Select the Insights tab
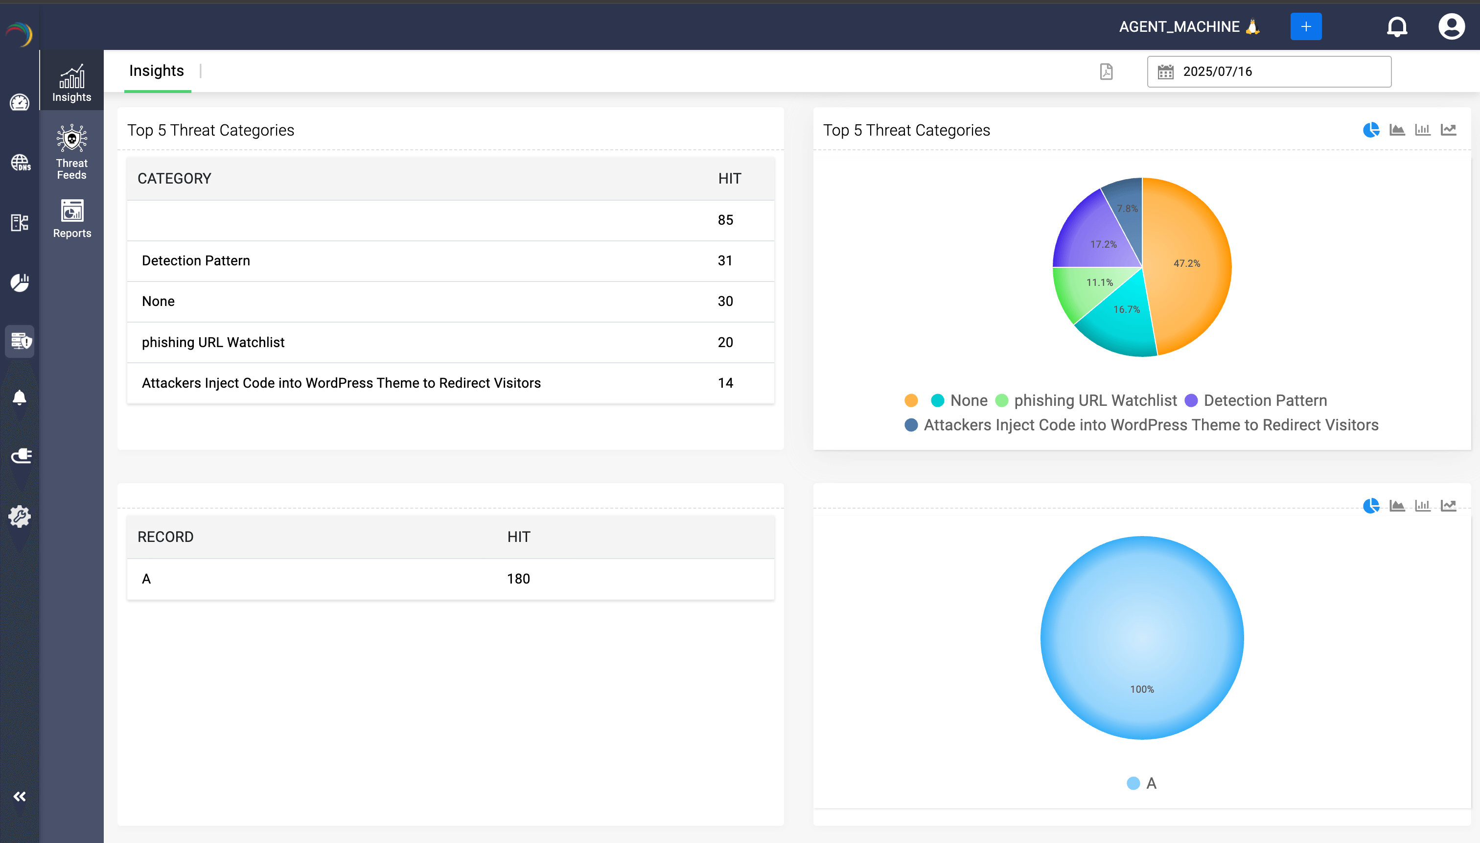The height and width of the screenshot is (843, 1480). tap(156, 70)
